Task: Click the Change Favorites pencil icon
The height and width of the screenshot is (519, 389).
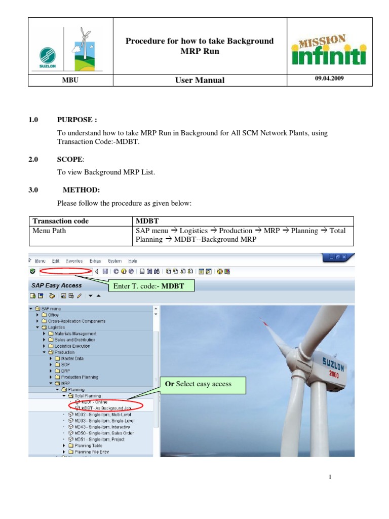Action: (x=79, y=296)
